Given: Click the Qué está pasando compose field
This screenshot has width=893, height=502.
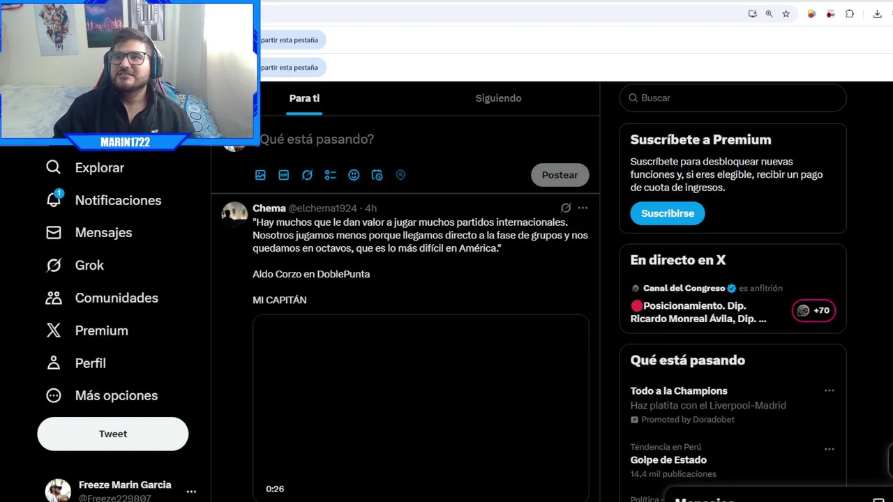Looking at the screenshot, I should (x=317, y=139).
